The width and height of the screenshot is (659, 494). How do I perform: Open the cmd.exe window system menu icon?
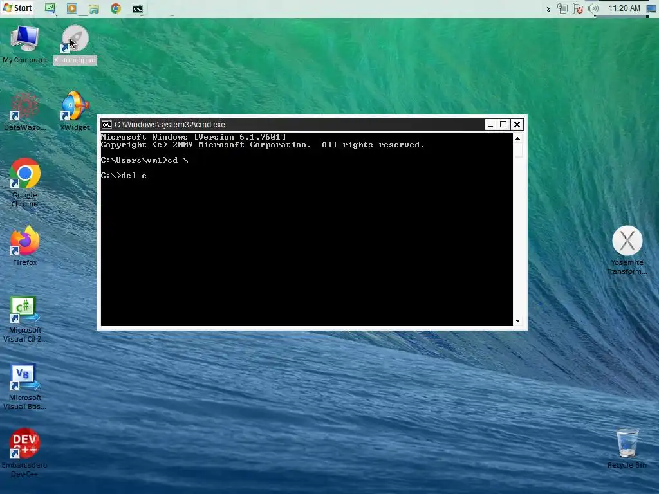[x=107, y=125]
